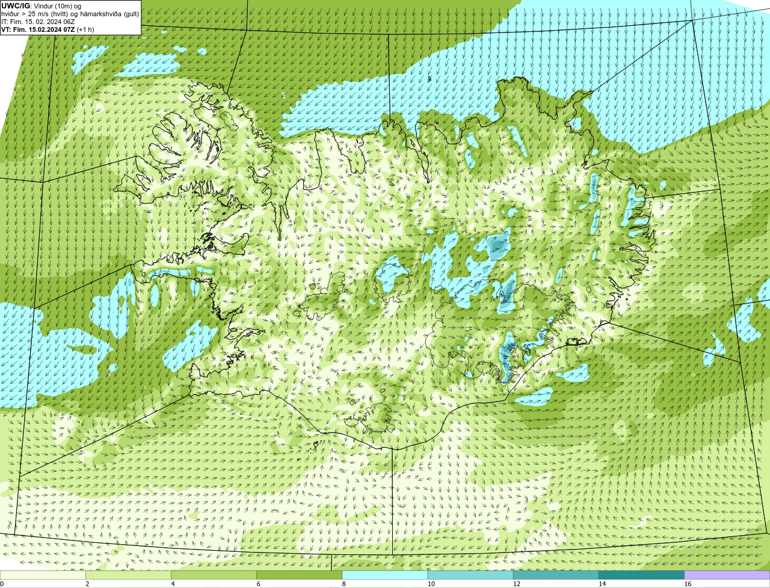Click the line mentioning 'hámarkshviða (gult)'
Image resolution: width=770 pixels, height=588 pixels.
pyautogui.click(x=70, y=14)
